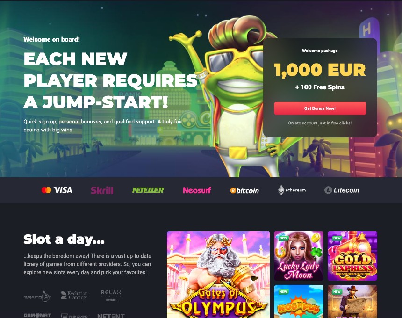Select the Neosurf payment logo
Viewport: 402px width, 318px height.
[197, 190]
